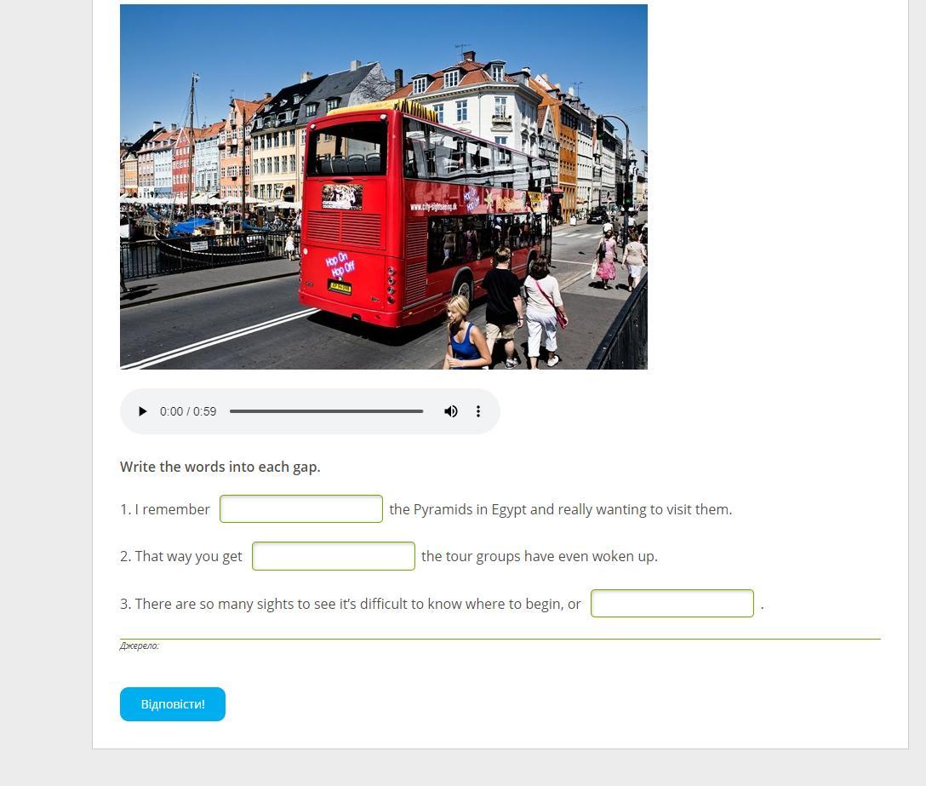Seek along the audio progress bar

327,411
